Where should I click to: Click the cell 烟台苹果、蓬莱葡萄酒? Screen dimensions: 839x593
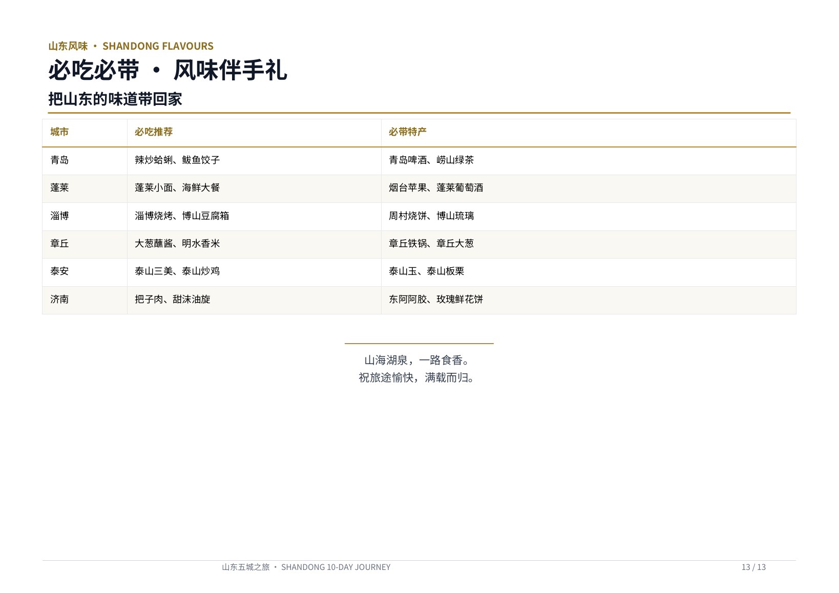click(589, 188)
